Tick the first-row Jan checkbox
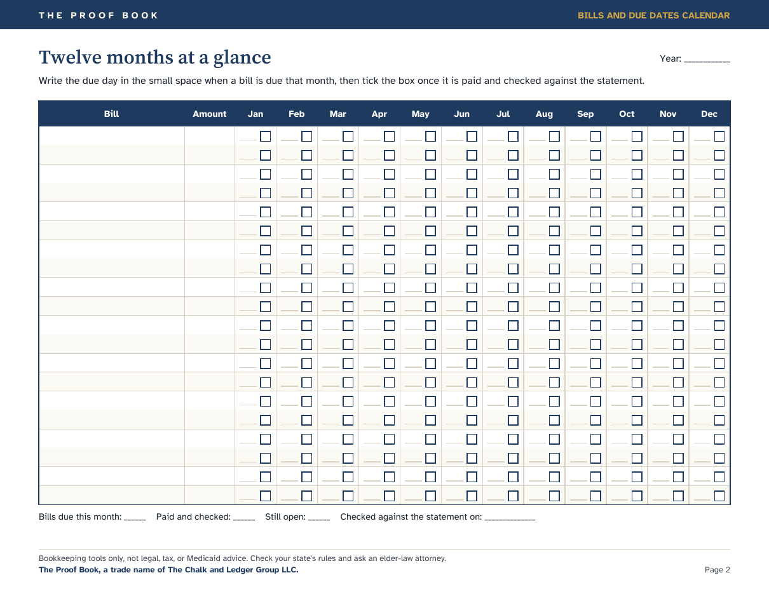 (265, 137)
